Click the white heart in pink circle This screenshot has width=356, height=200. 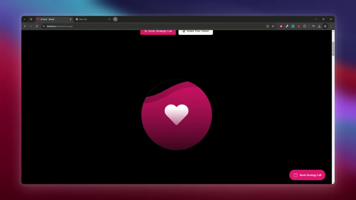pos(177,114)
